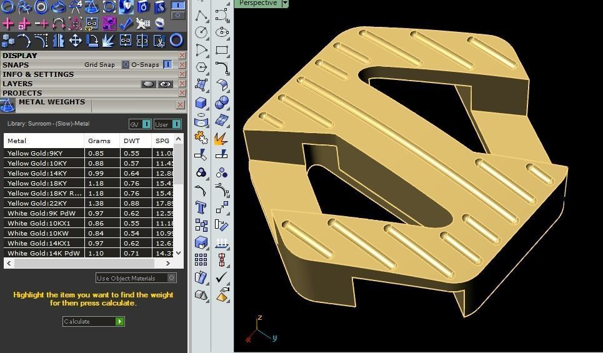Expand the PROJECTS panel
This screenshot has height=353, width=603.
[x=22, y=93]
